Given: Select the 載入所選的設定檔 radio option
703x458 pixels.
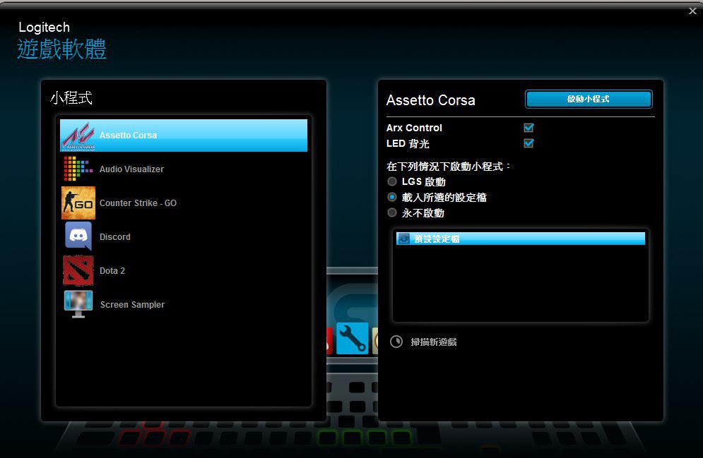Looking at the screenshot, I should [392, 197].
